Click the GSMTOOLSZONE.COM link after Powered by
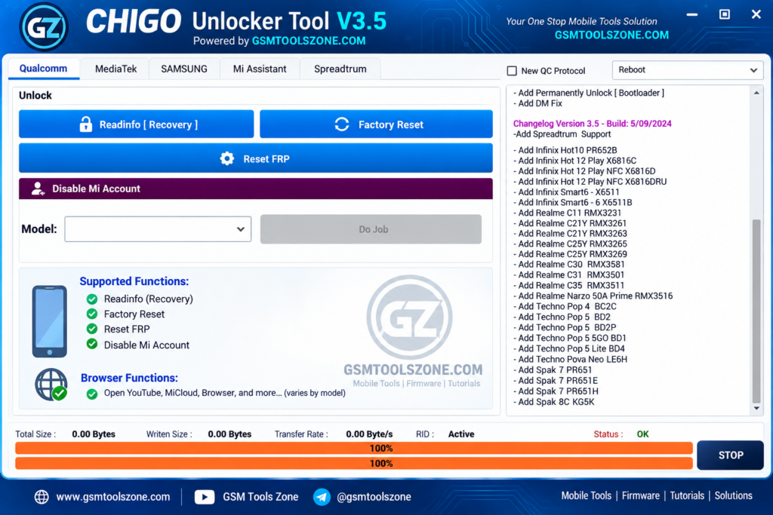Image resolution: width=773 pixels, height=515 pixels. click(309, 41)
